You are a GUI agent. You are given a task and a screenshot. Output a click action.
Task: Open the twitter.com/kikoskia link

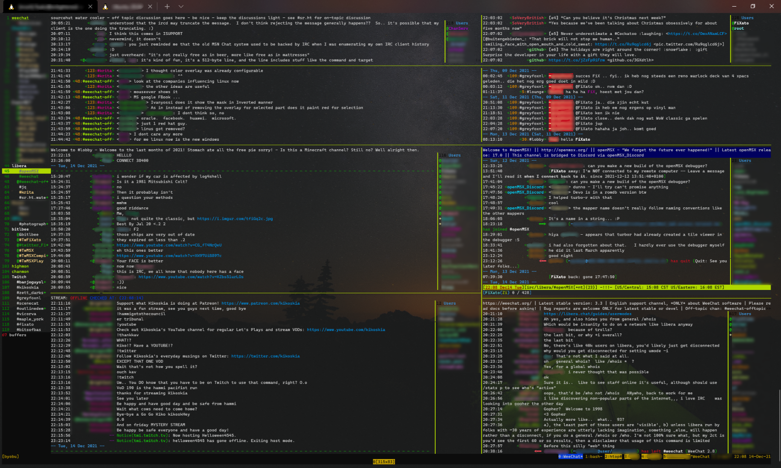[265, 356]
